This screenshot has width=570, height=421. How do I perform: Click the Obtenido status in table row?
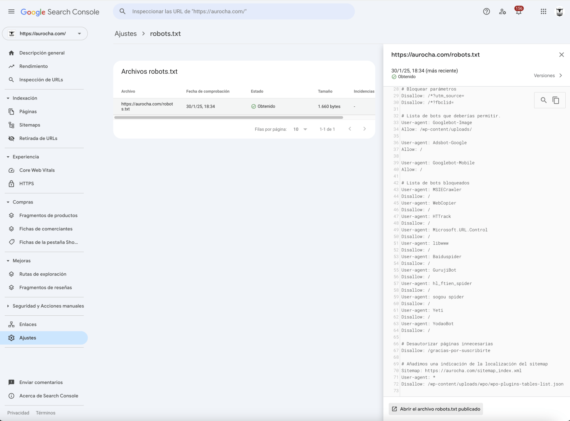pyautogui.click(x=263, y=106)
